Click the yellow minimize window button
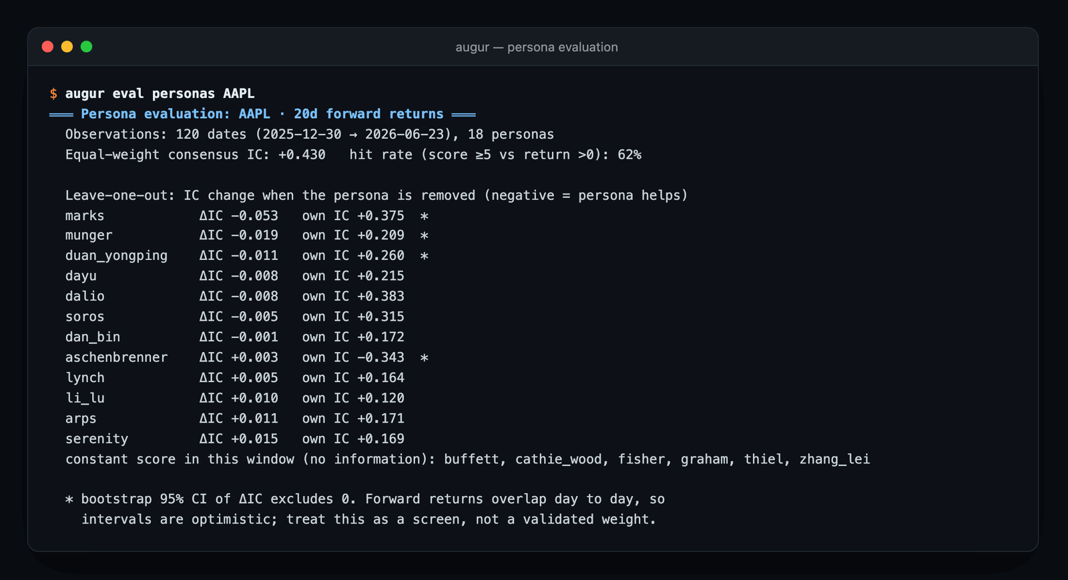The image size is (1068, 580). coord(67,47)
